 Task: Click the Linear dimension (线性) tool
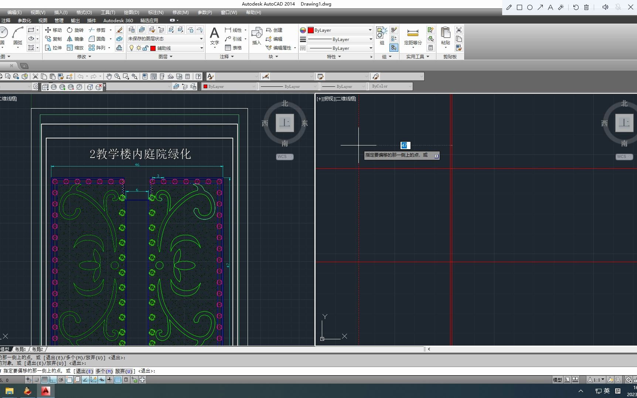233,30
